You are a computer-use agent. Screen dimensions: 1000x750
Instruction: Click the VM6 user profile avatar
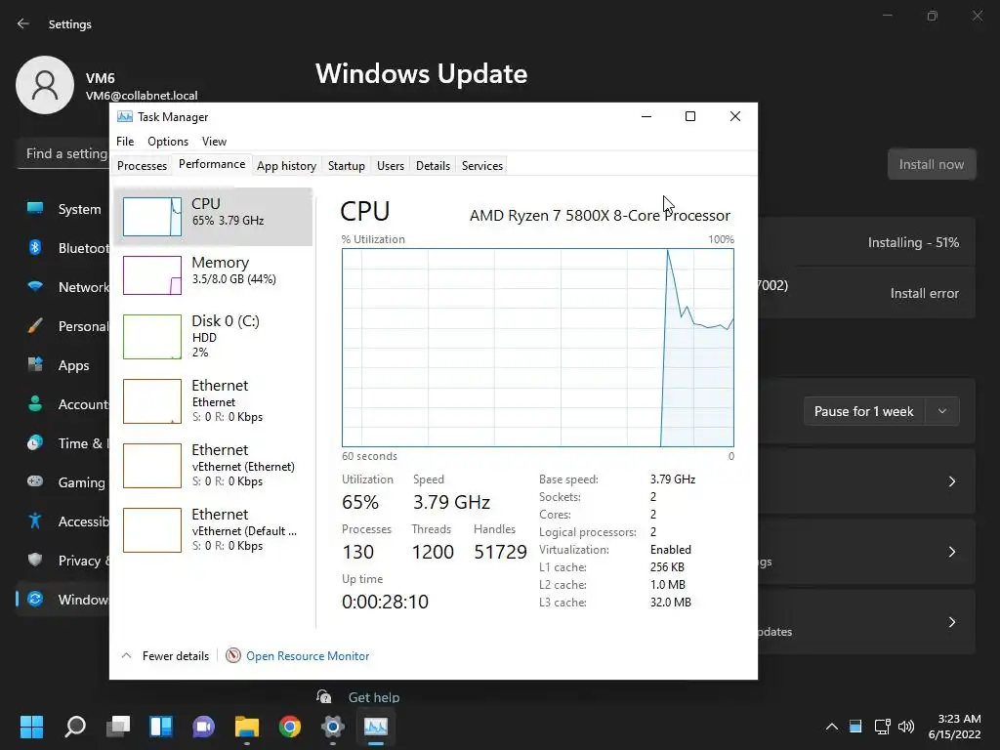point(45,85)
